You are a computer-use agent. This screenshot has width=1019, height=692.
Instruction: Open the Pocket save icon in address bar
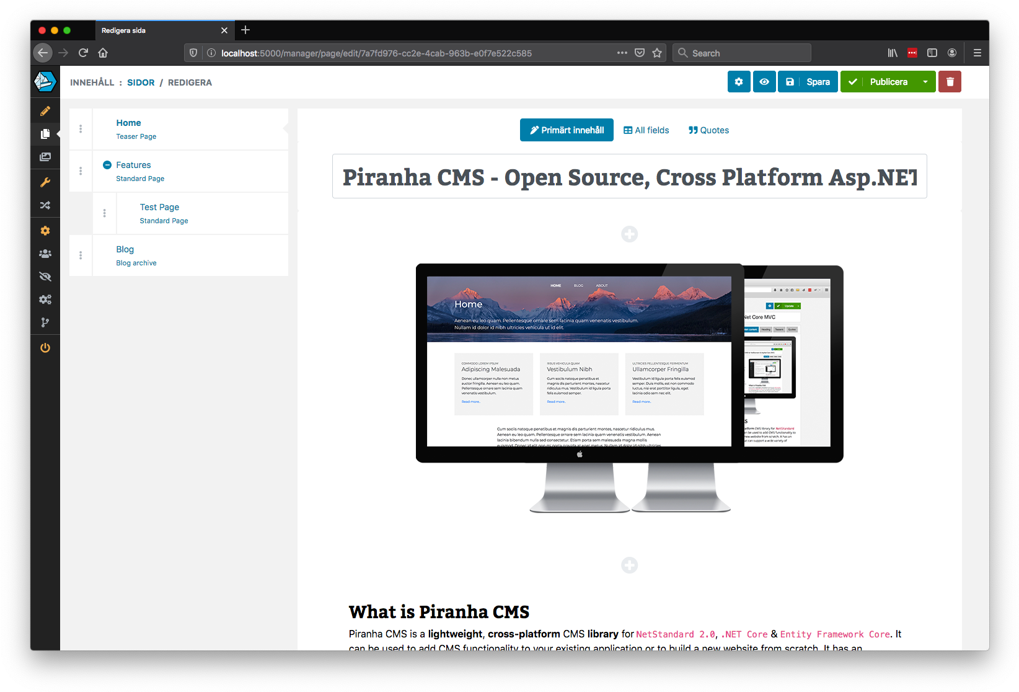[x=640, y=53]
